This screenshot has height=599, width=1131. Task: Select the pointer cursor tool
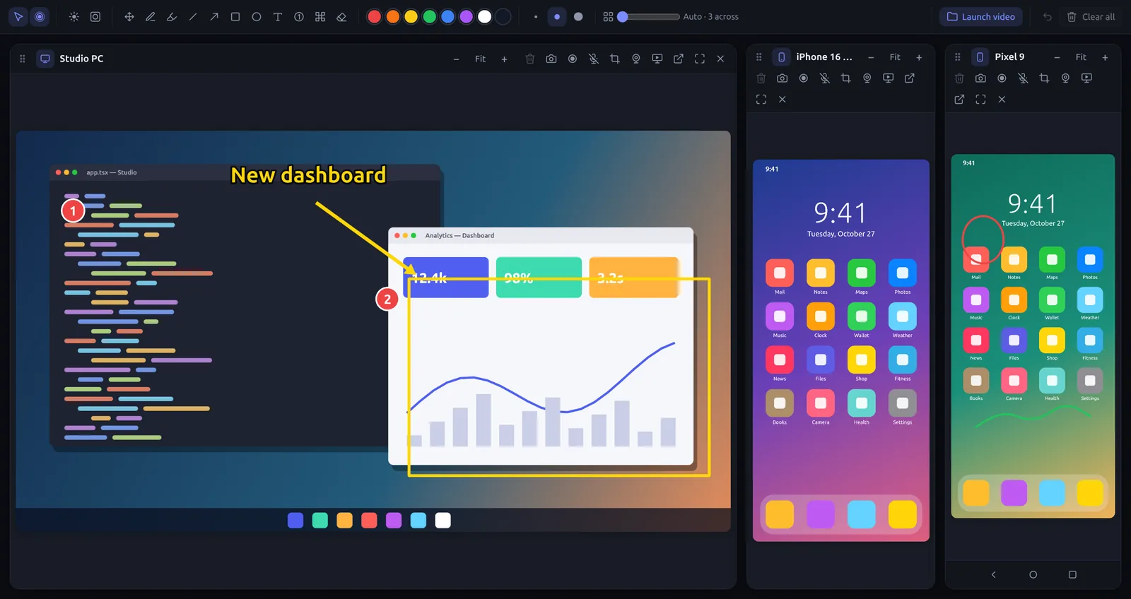click(x=19, y=17)
